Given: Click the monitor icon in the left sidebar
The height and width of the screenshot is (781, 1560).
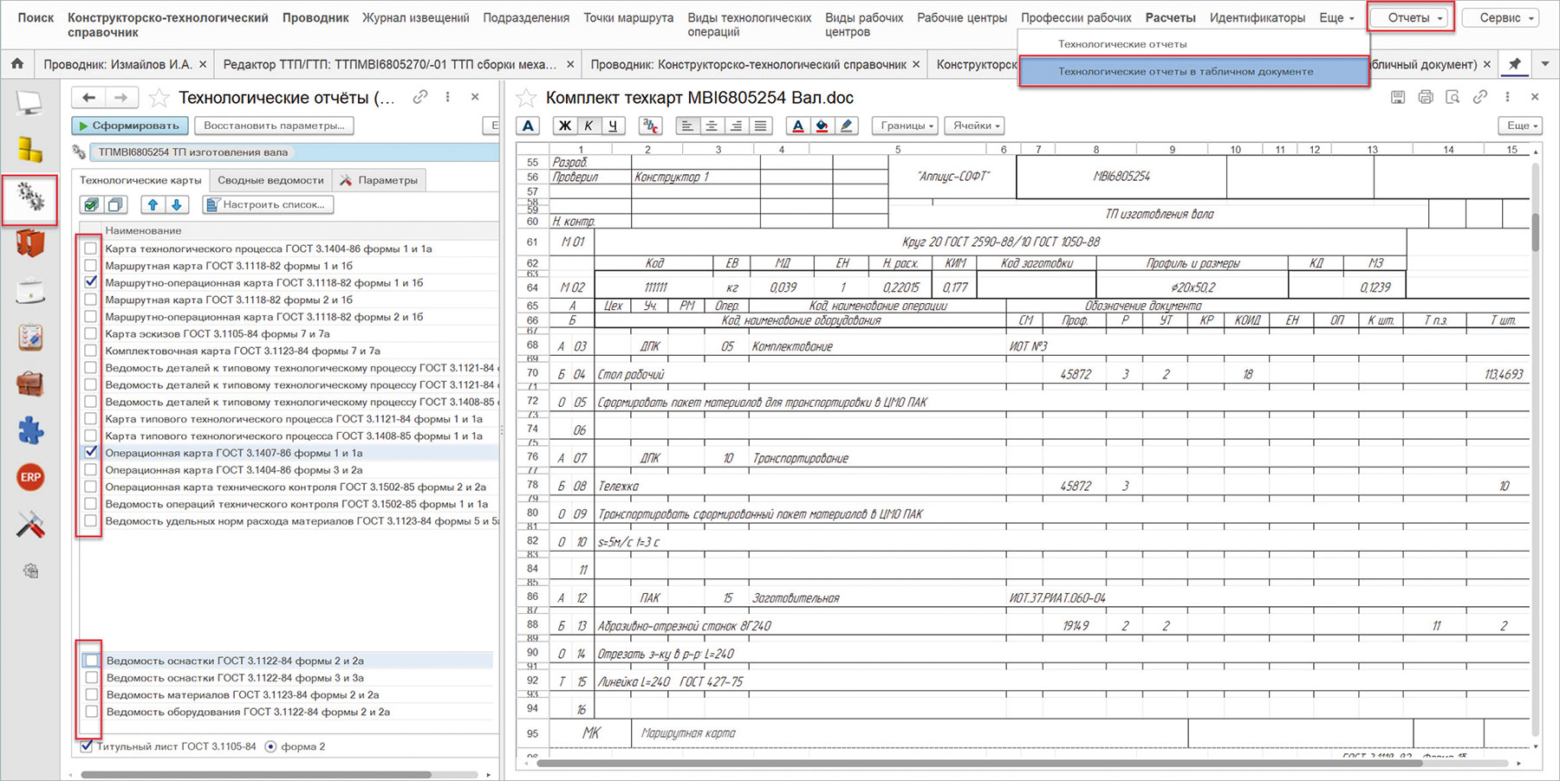Looking at the screenshot, I should point(29,103).
